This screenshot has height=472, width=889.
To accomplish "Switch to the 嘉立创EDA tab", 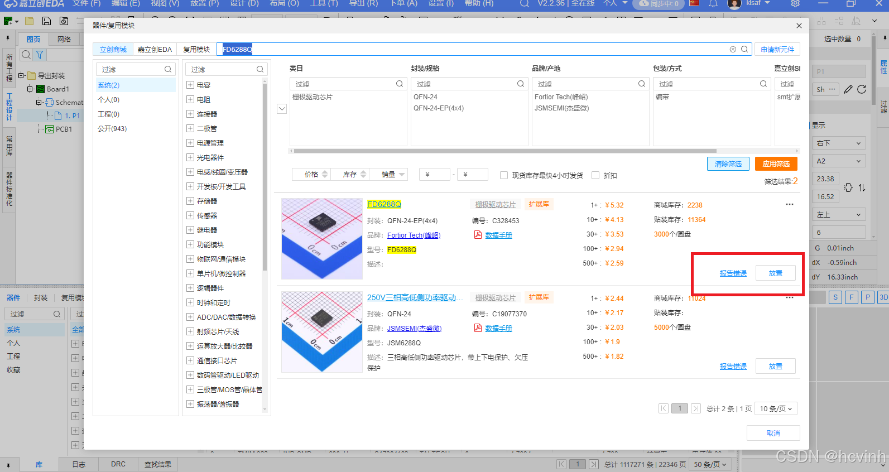I will pos(155,49).
